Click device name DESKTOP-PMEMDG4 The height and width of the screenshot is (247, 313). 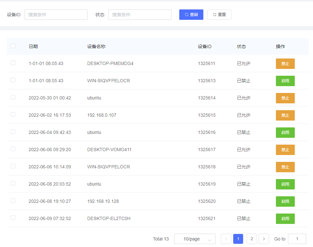click(110, 64)
